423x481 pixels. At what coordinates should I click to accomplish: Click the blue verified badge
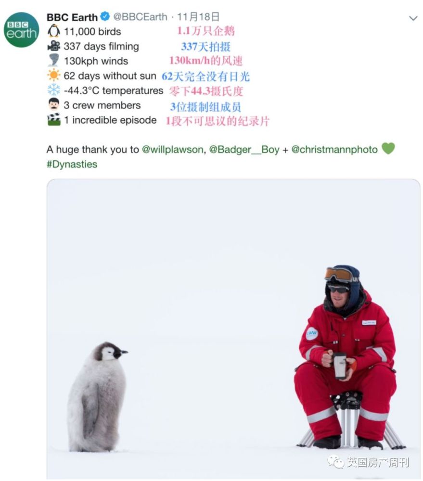[x=105, y=16]
